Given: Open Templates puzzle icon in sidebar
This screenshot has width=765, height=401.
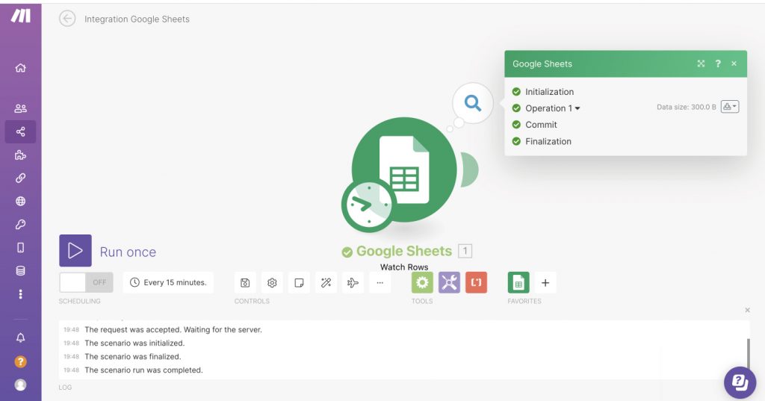Looking at the screenshot, I should pos(20,155).
